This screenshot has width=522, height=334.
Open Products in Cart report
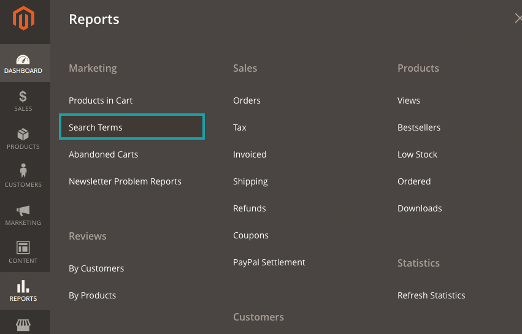click(x=101, y=101)
